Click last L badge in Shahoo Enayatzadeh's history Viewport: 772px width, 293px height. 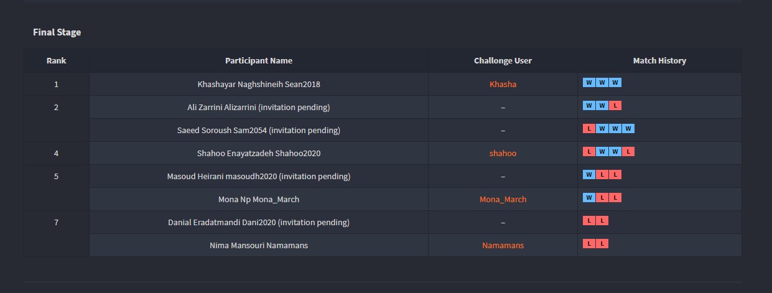[628, 152]
